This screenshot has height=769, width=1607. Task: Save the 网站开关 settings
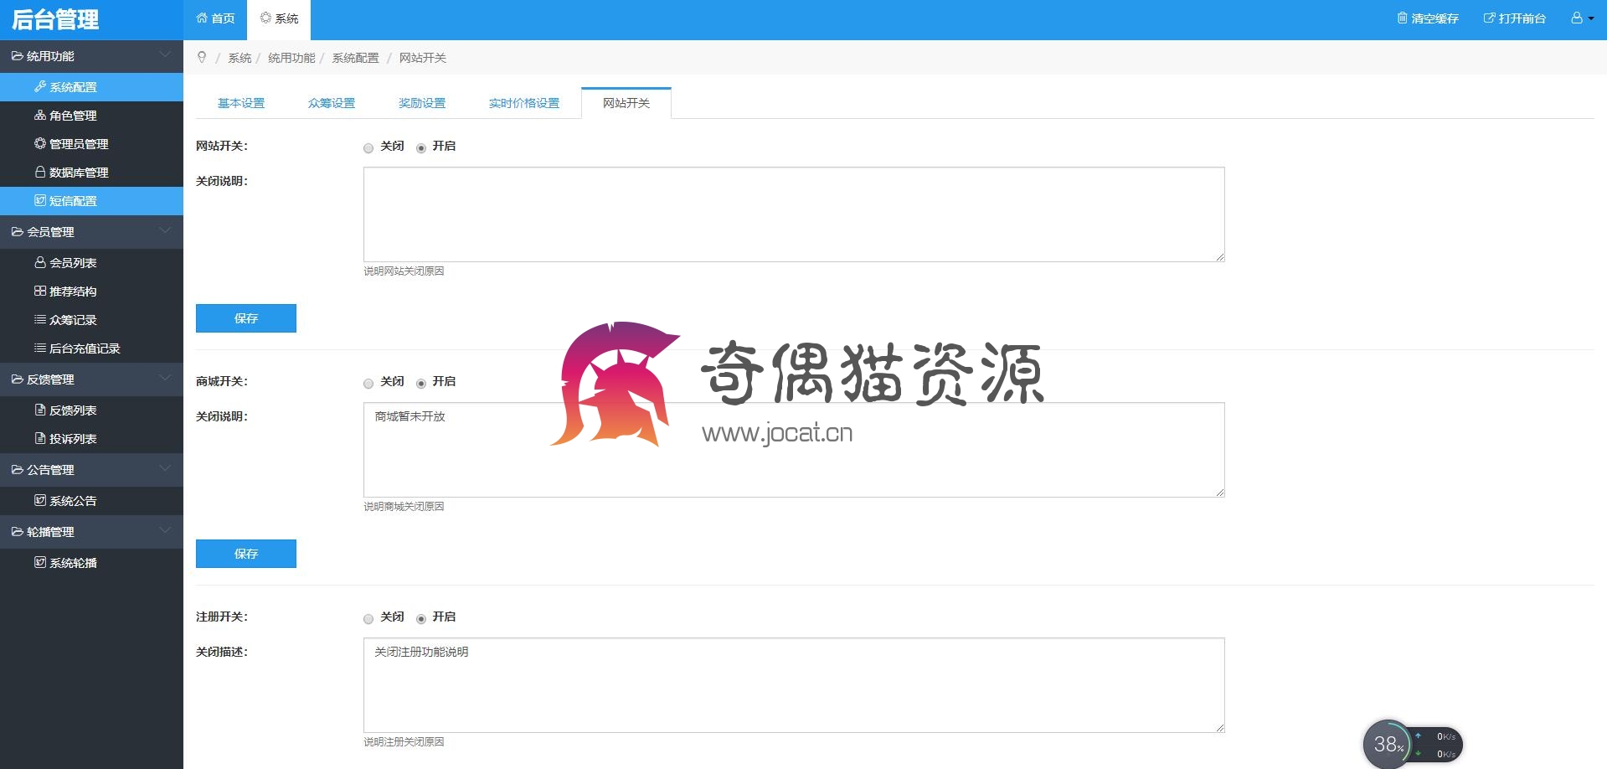[246, 318]
